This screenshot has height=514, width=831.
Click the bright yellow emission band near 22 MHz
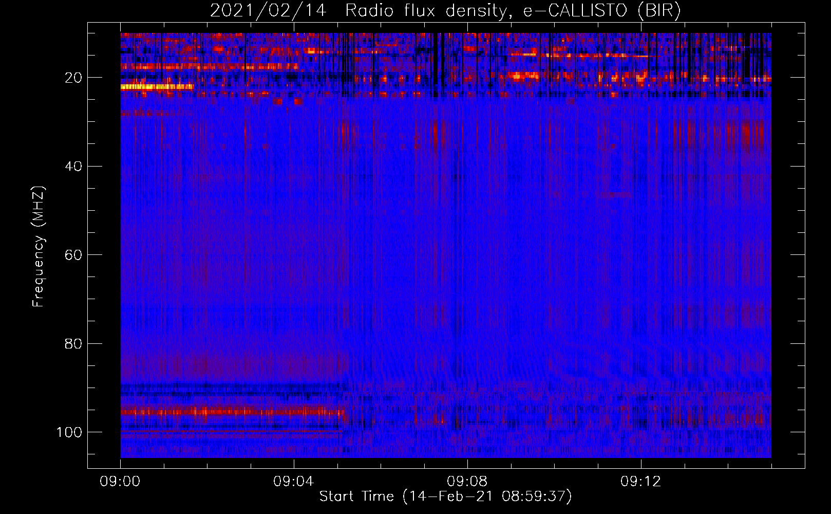[157, 87]
